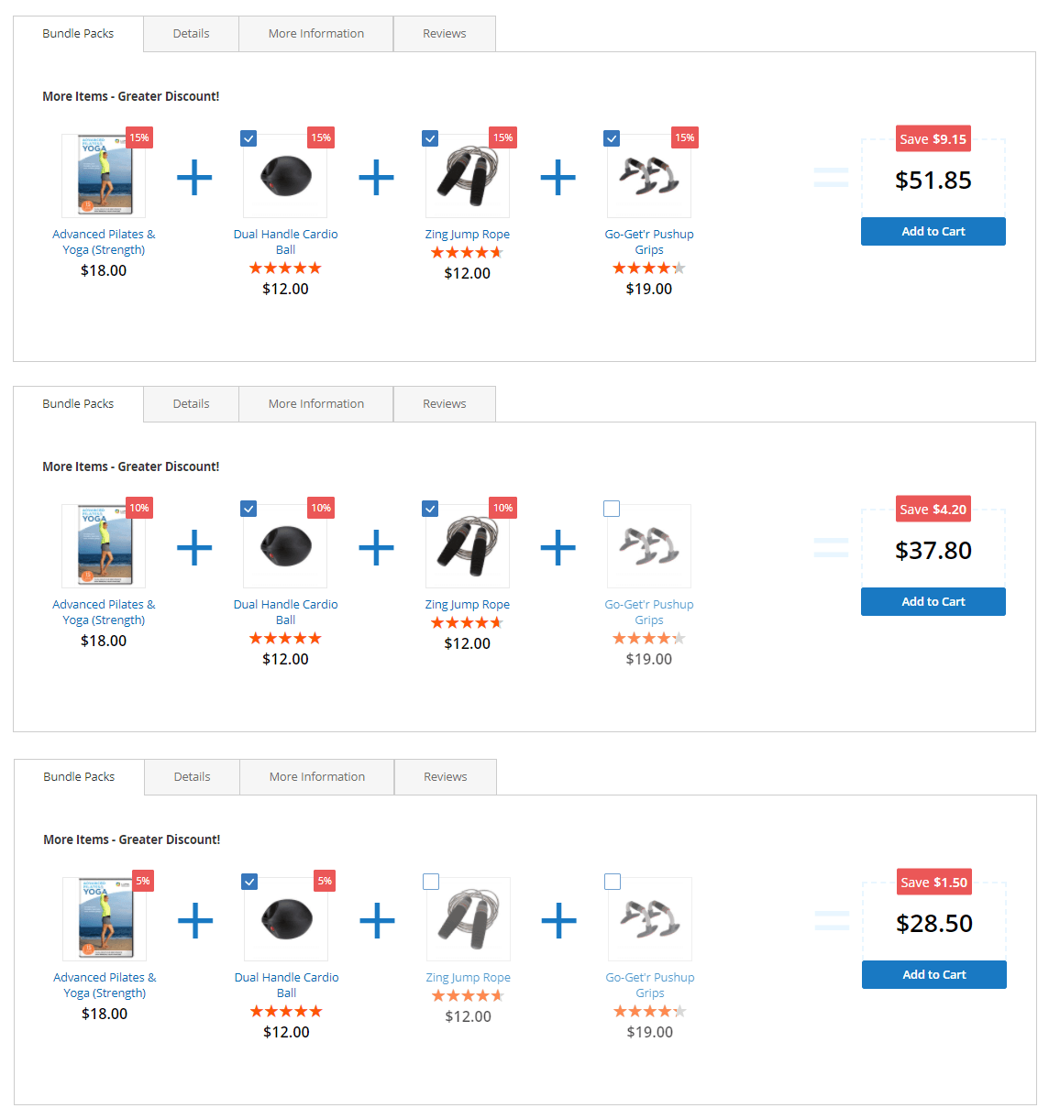Open More Information tab above $37.80 bundle

315,404
